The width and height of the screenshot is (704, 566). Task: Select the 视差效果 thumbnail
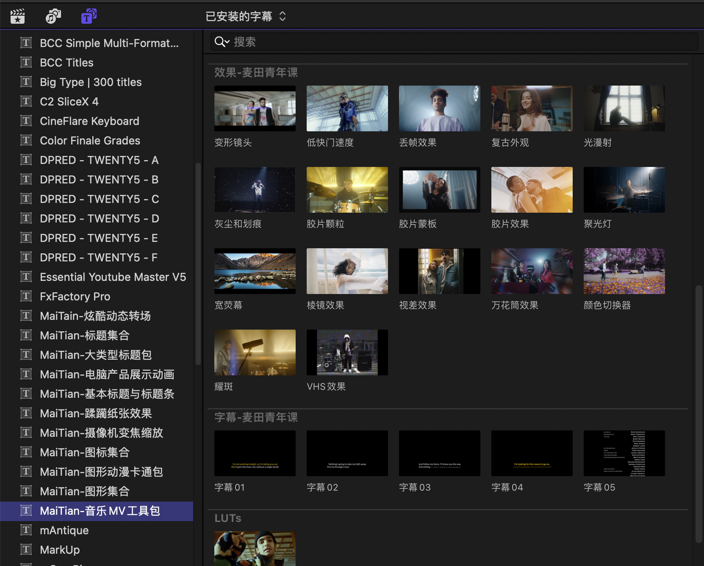(x=440, y=271)
